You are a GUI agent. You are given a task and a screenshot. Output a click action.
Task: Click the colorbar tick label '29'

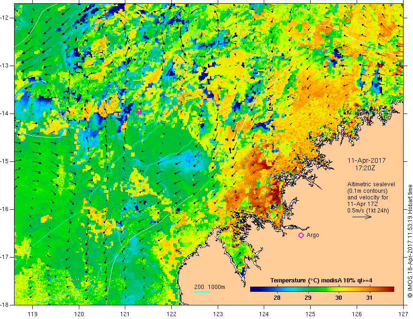308,298
